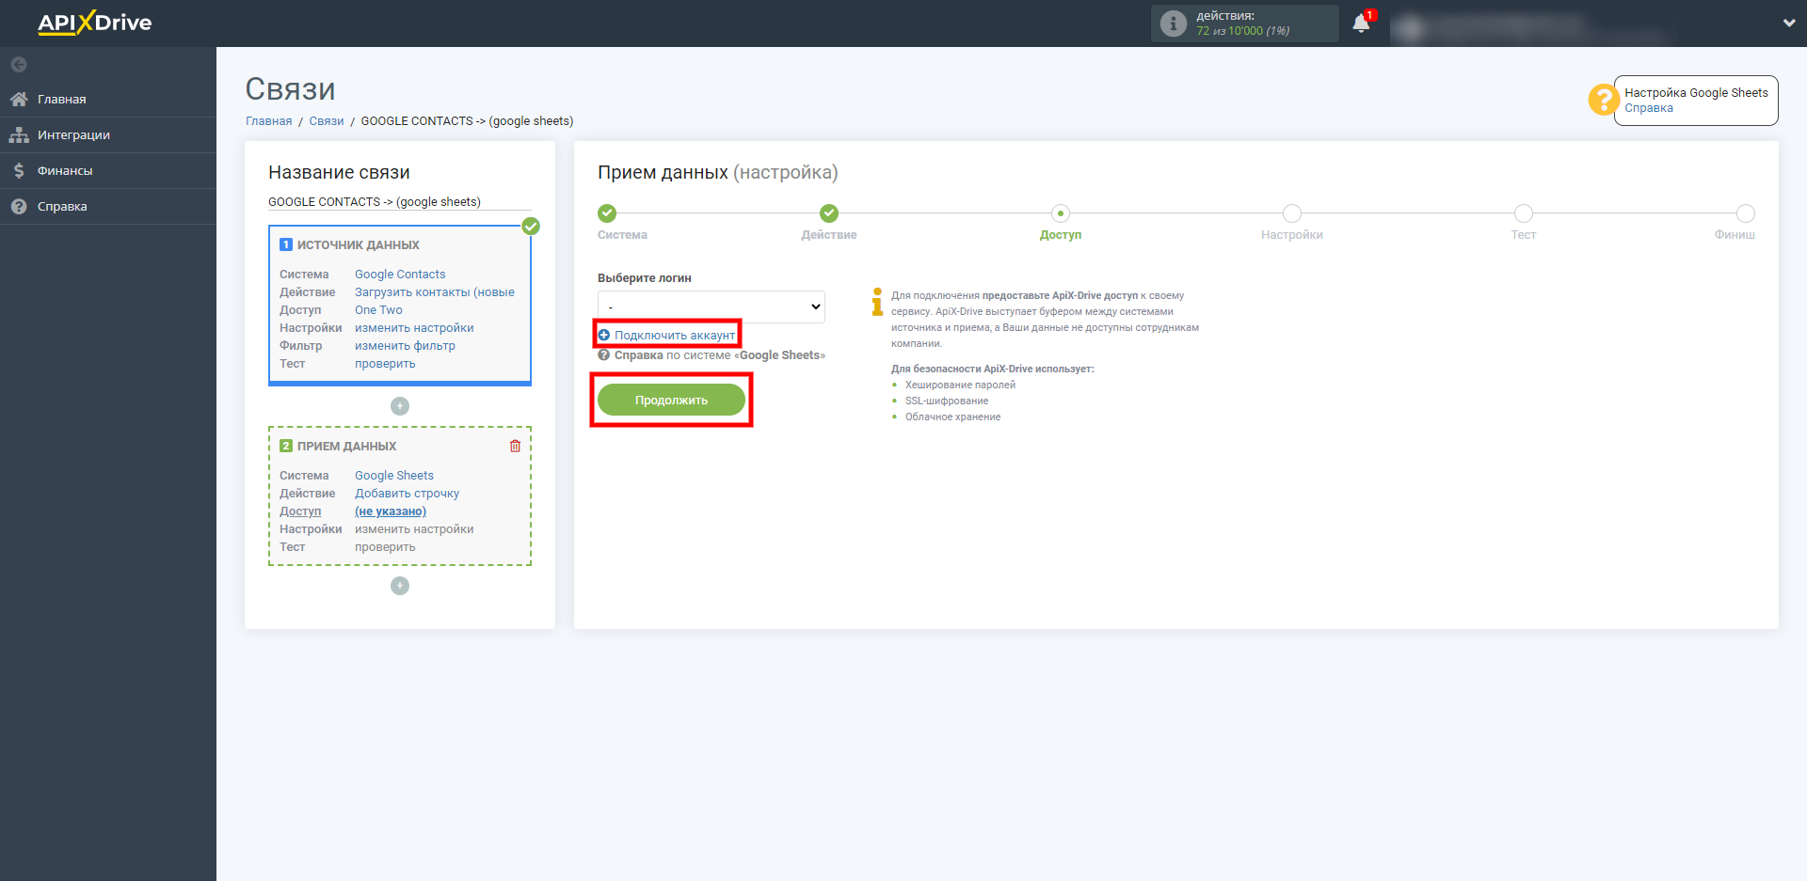Image resolution: width=1807 pixels, height=881 pixels.
Task: Click the Интеграции sitemap icon
Action: (19, 134)
